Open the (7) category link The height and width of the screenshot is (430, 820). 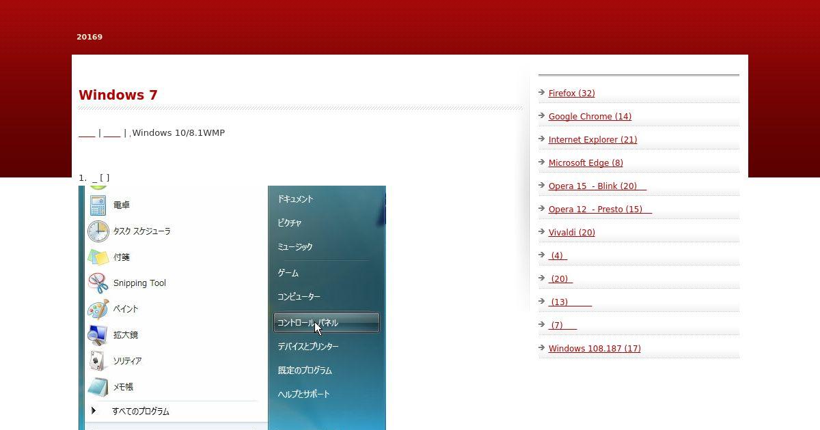point(562,326)
